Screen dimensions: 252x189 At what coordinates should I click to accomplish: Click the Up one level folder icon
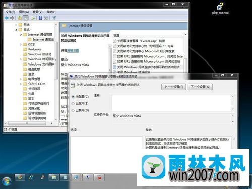tap(20, 18)
